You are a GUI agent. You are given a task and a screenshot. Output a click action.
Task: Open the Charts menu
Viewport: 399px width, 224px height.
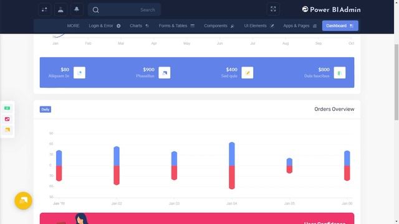[139, 26]
